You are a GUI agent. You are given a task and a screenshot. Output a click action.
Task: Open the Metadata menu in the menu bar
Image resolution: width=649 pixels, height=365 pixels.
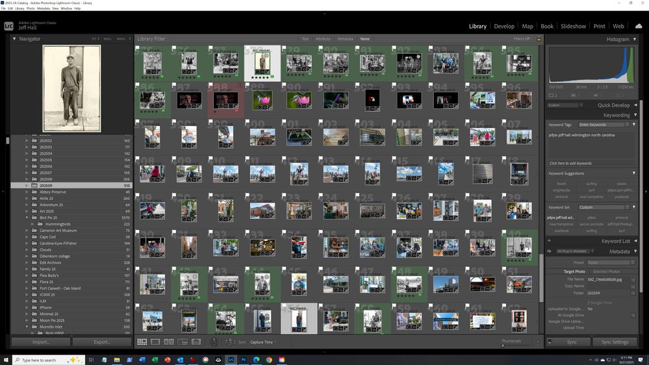[43, 8]
